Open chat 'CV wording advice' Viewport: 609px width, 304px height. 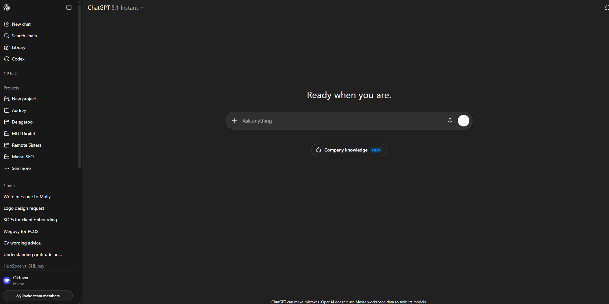(39, 243)
